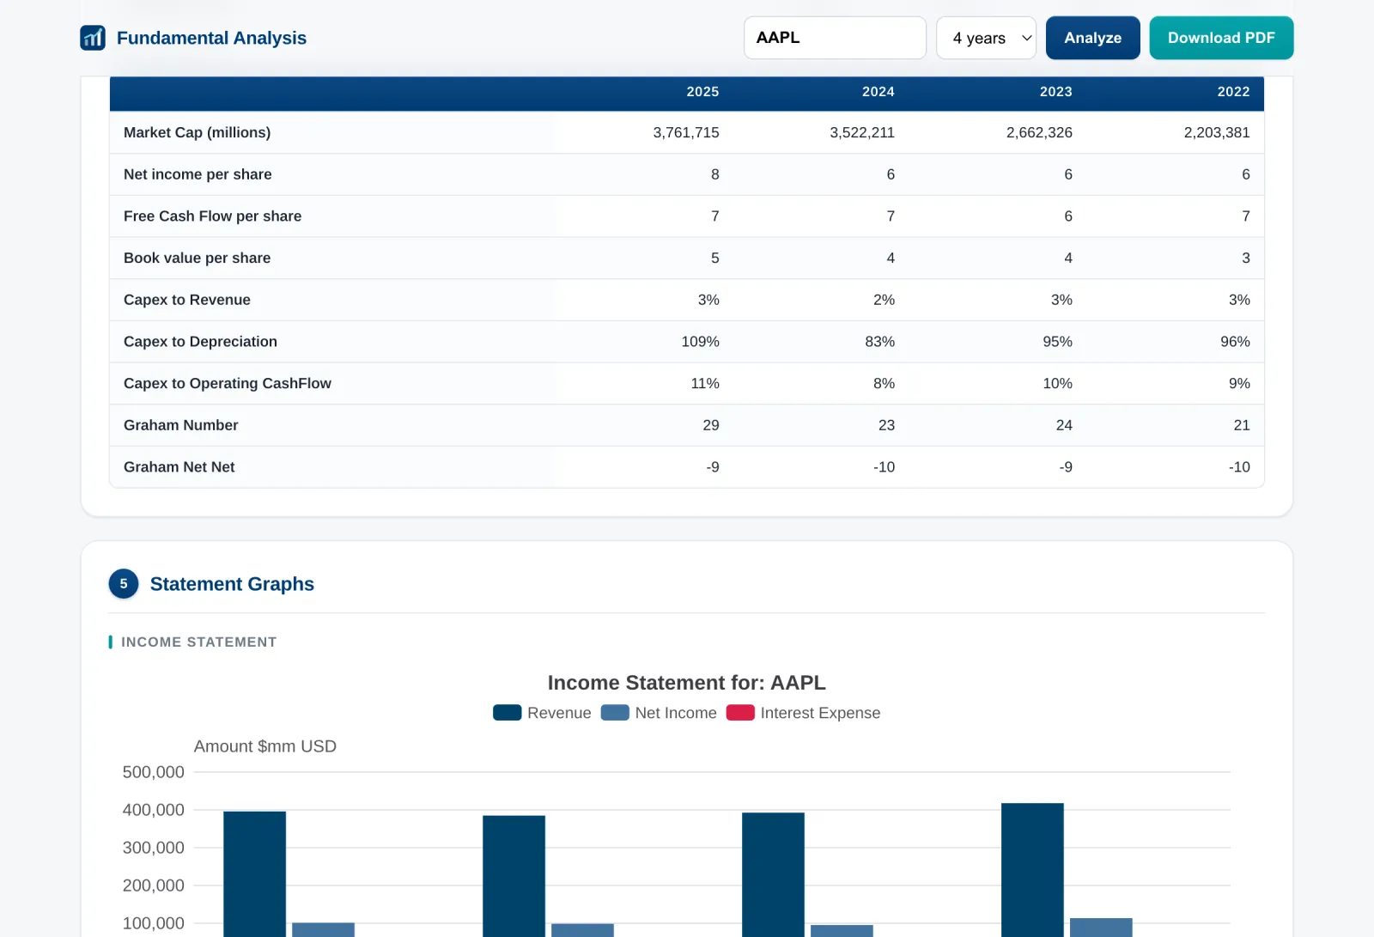Viewport: 1374px width, 937px height.
Task: Select the 11% Capex to Operating CashFlow value
Action: tap(705, 383)
